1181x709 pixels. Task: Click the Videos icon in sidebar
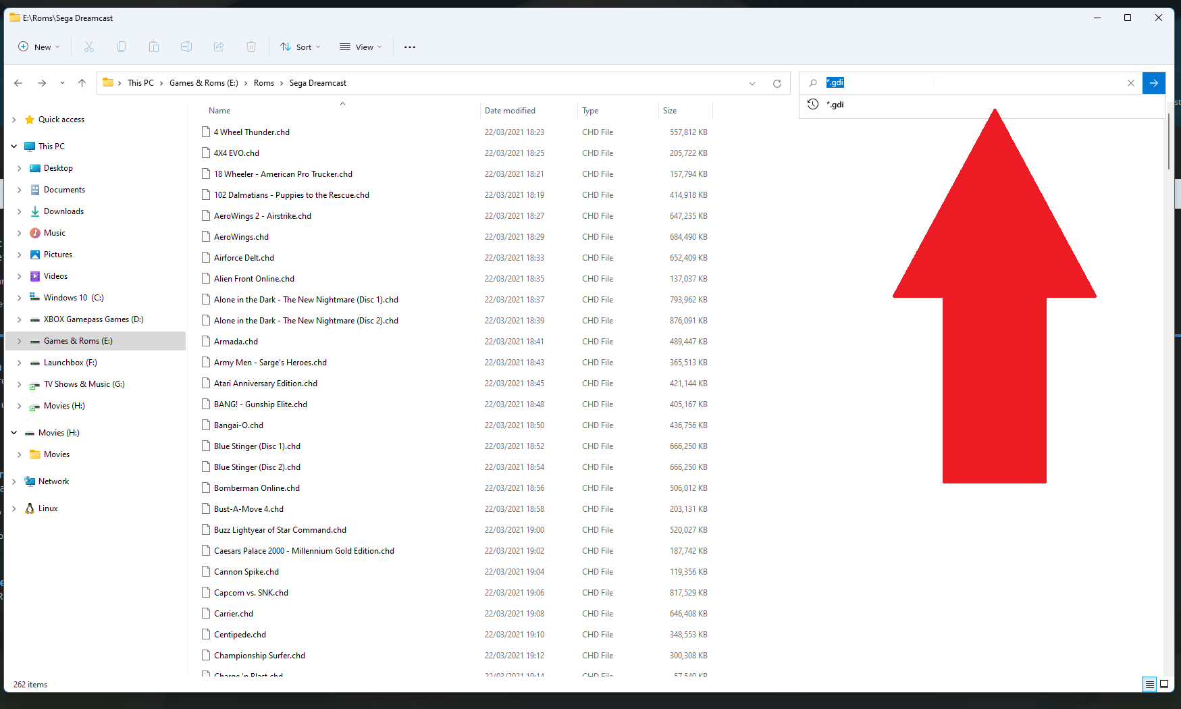35,276
